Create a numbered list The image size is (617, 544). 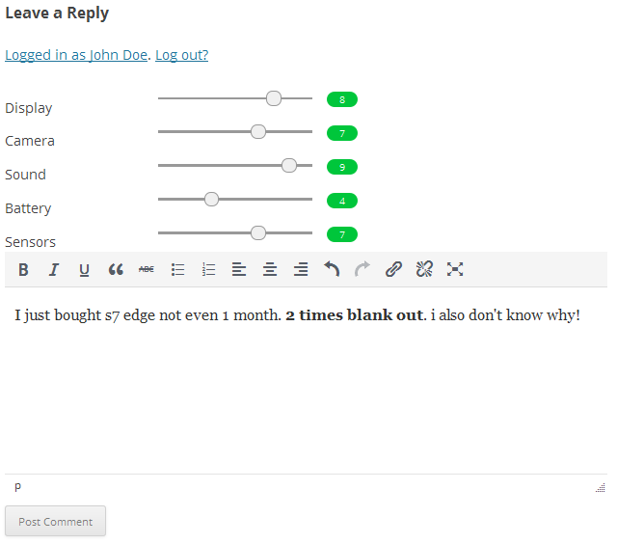pyautogui.click(x=208, y=270)
